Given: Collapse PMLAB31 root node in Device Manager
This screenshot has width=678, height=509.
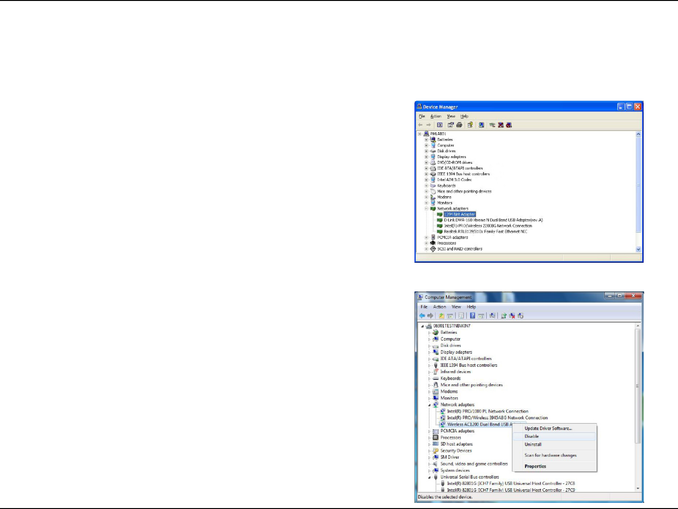Looking at the screenshot, I should pyautogui.click(x=420, y=134).
